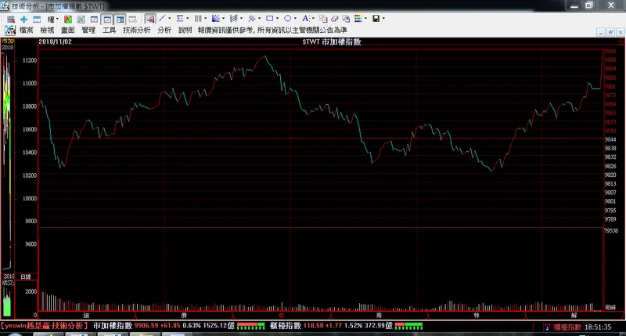
Task: Select the fan lines drawing tool
Action: pos(216,18)
